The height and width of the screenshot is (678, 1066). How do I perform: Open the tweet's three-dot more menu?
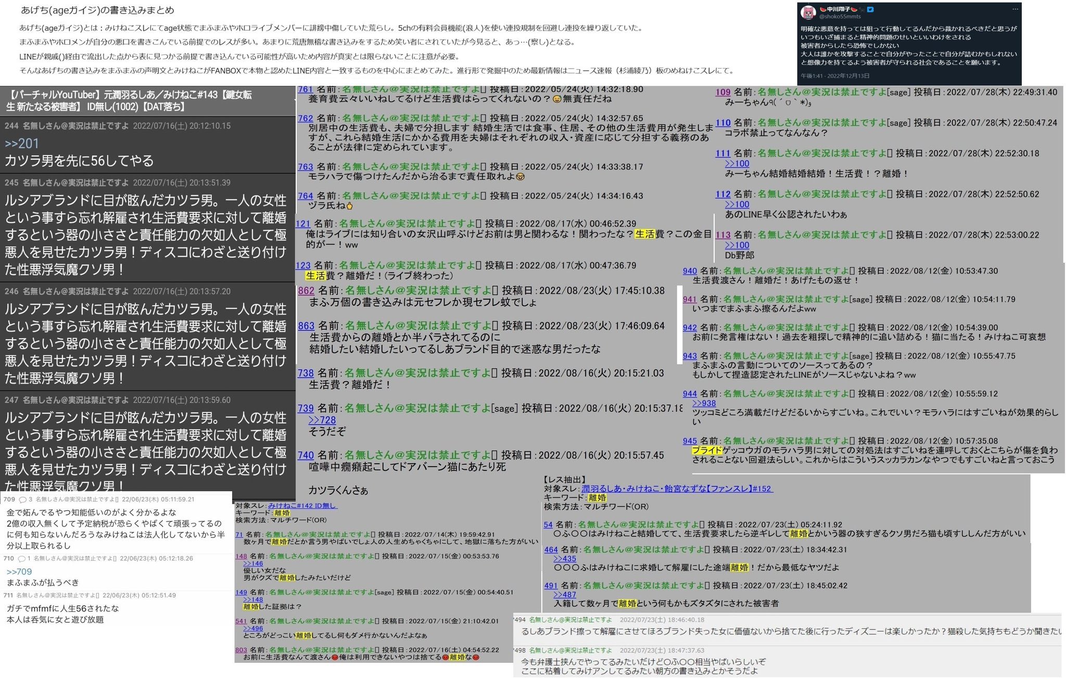pyautogui.click(x=1014, y=9)
